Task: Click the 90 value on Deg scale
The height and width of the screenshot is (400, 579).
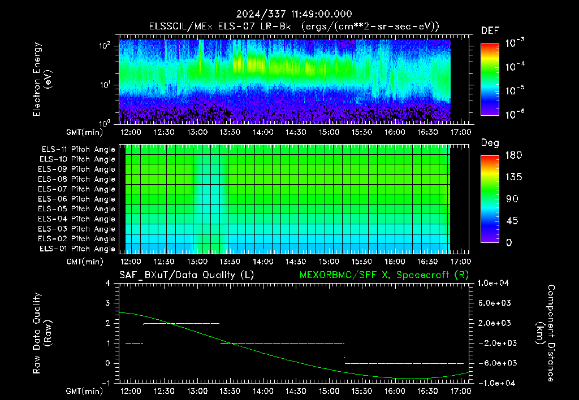Action: click(x=512, y=199)
